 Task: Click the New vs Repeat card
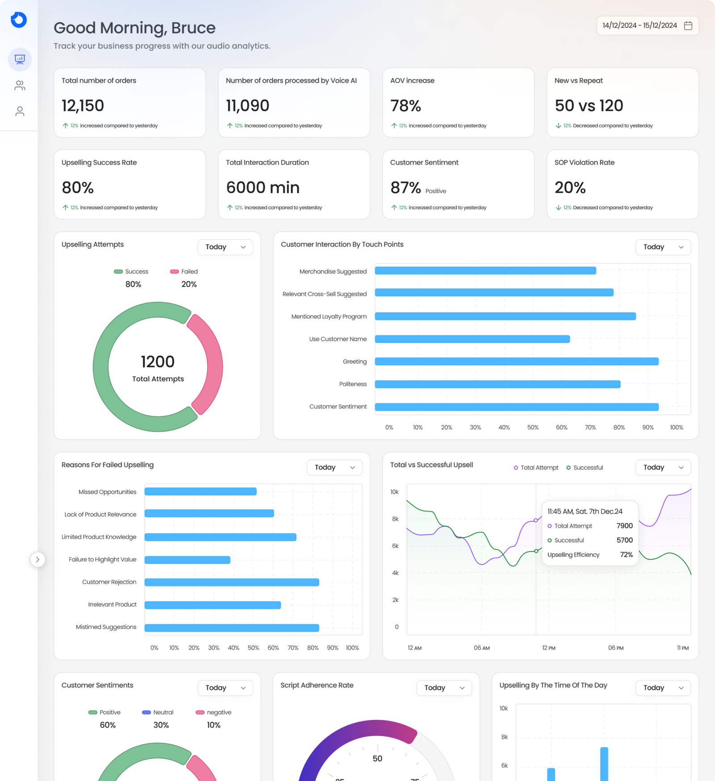(623, 103)
